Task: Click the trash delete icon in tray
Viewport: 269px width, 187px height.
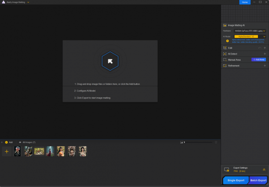Action: pyautogui.click(x=216, y=143)
